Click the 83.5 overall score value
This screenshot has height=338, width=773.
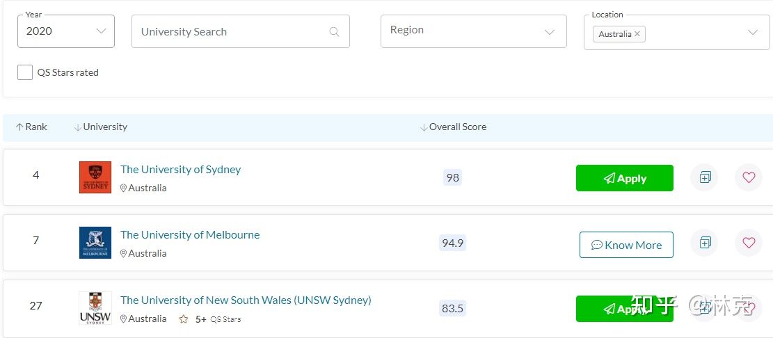coord(452,308)
